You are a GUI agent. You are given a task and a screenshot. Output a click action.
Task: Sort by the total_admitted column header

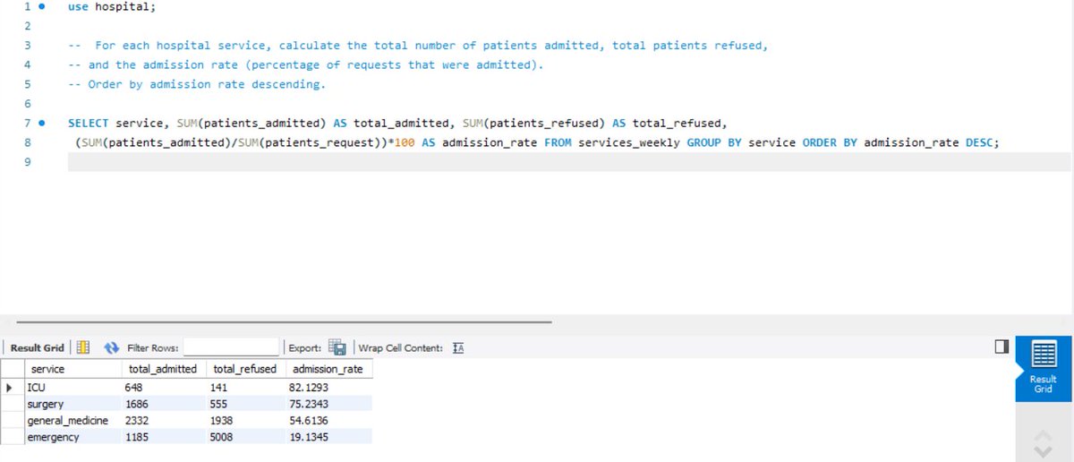click(163, 369)
